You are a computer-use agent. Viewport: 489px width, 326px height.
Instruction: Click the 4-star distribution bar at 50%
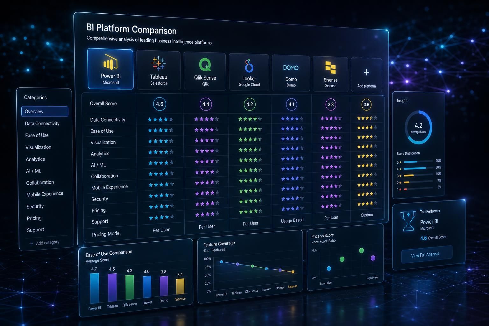(418, 168)
